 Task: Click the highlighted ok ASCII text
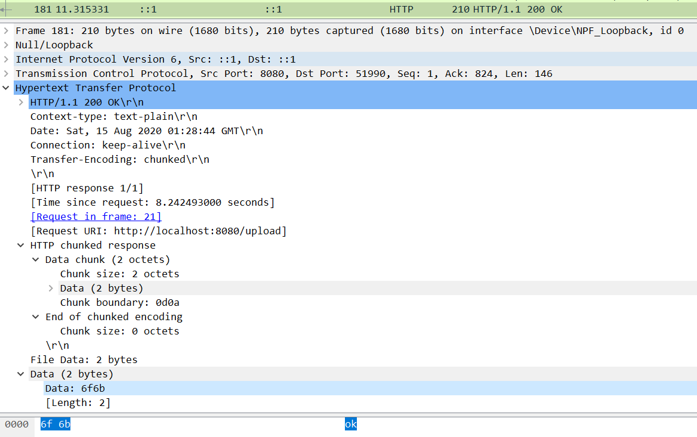pyautogui.click(x=350, y=424)
